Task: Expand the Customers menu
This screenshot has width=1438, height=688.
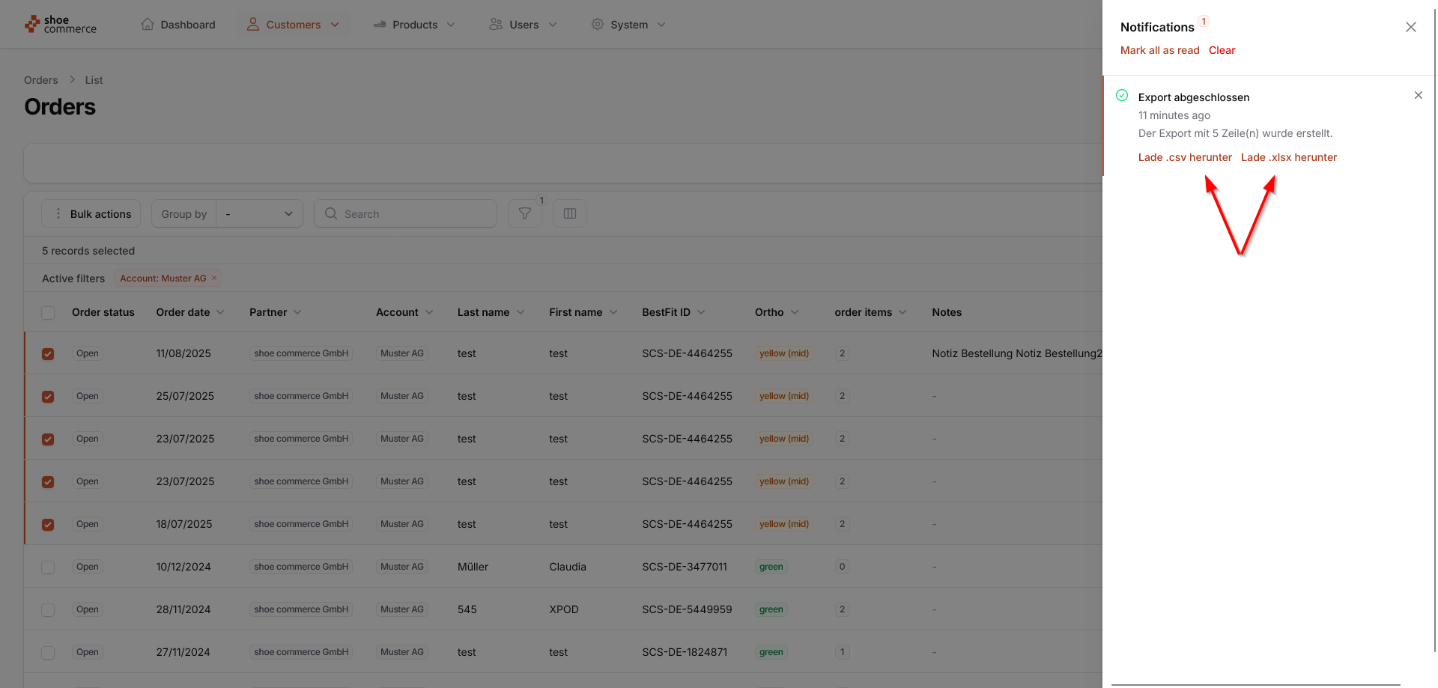Action: 293,25
